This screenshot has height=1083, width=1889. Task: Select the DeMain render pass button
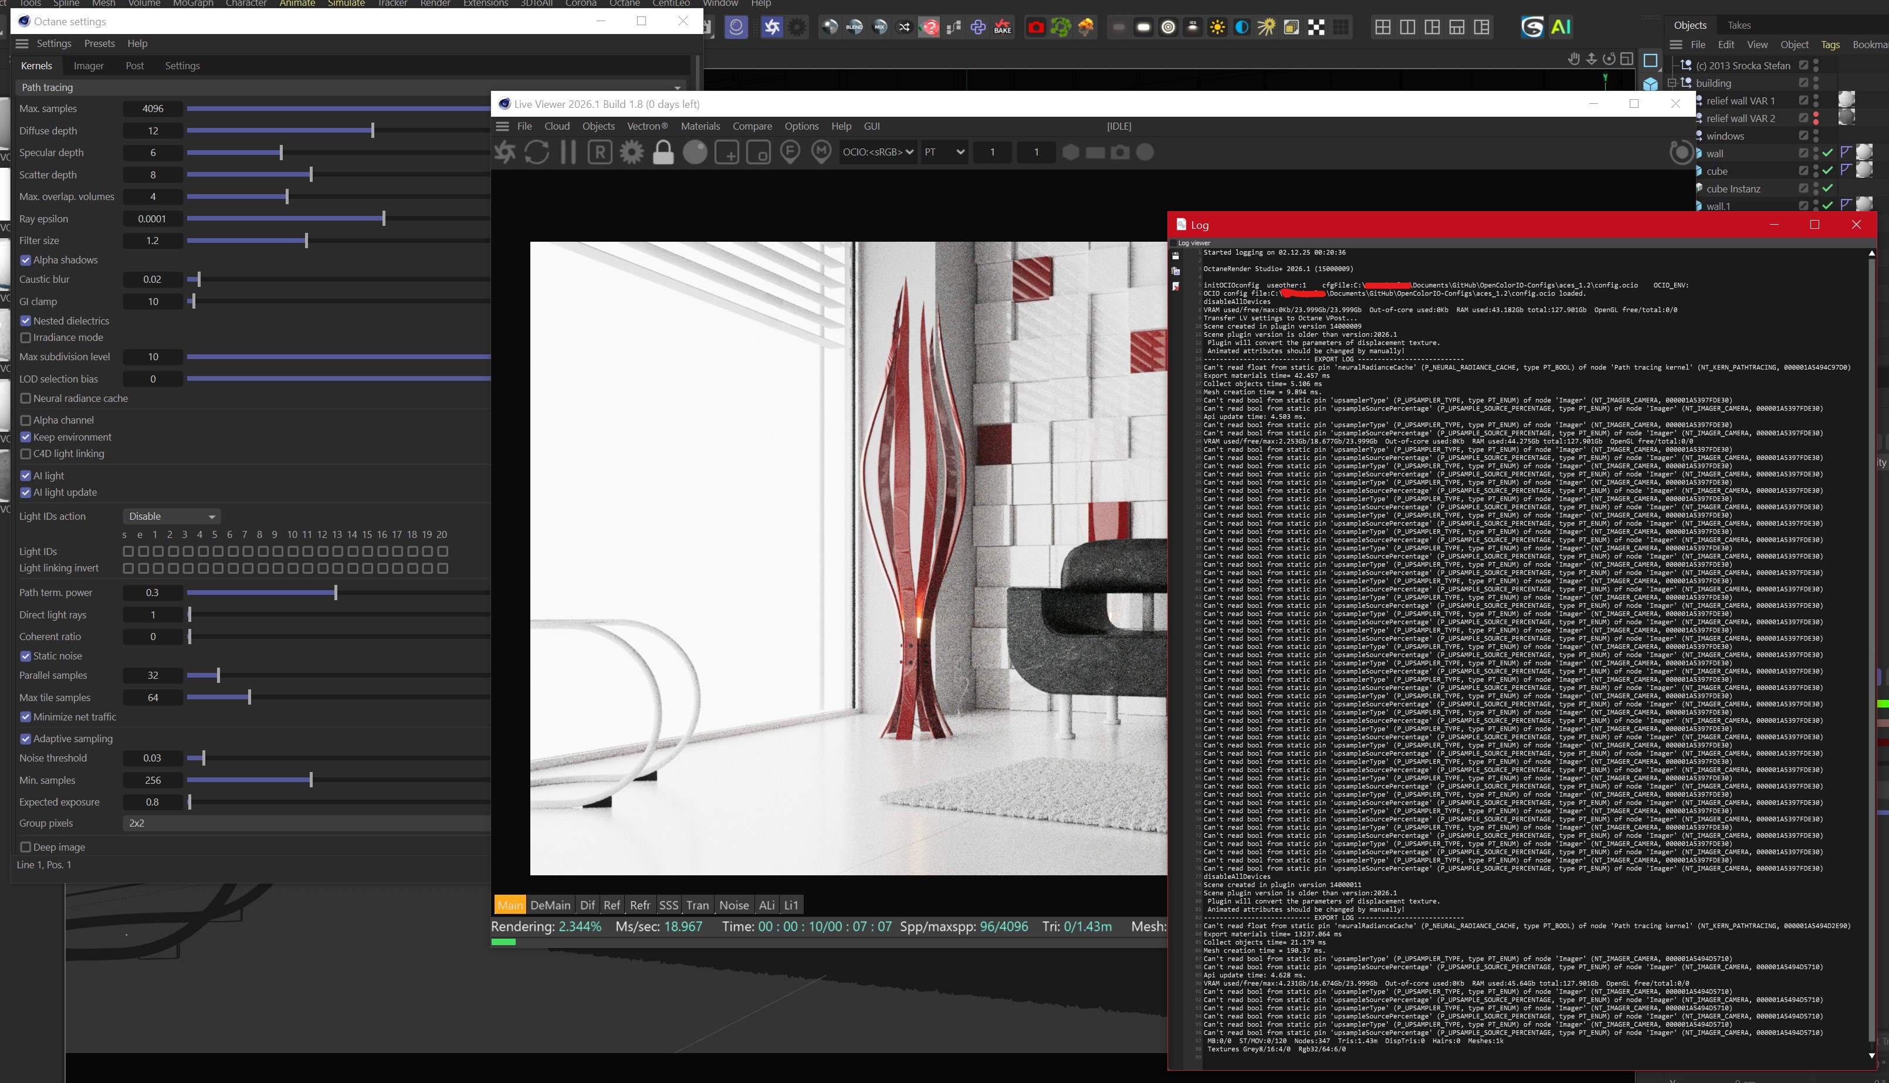click(550, 905)
